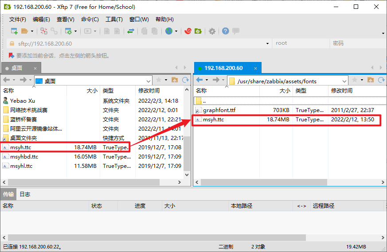Expand the host address bar dropdown

point(267,44)
